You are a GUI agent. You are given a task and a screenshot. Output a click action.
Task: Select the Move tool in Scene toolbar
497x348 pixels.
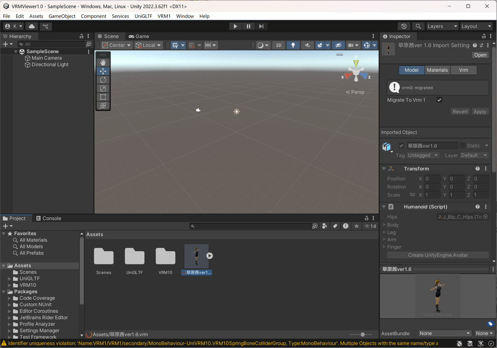[x=103, y=71]
